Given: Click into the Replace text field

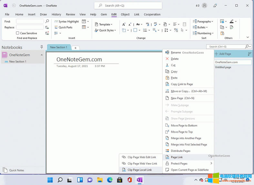Looking at the screenshot, I should click(x=30, y=27).
